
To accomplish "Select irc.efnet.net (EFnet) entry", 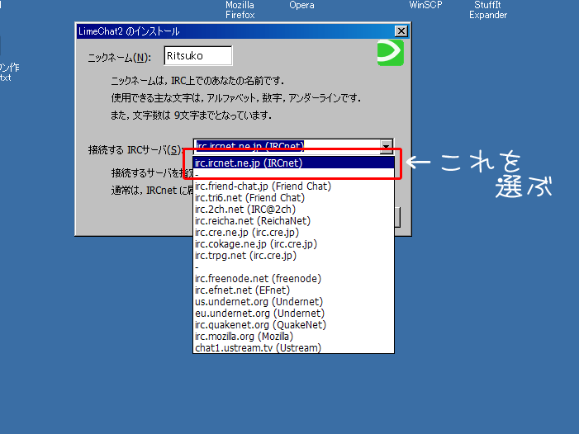I will tap(293, 290).
